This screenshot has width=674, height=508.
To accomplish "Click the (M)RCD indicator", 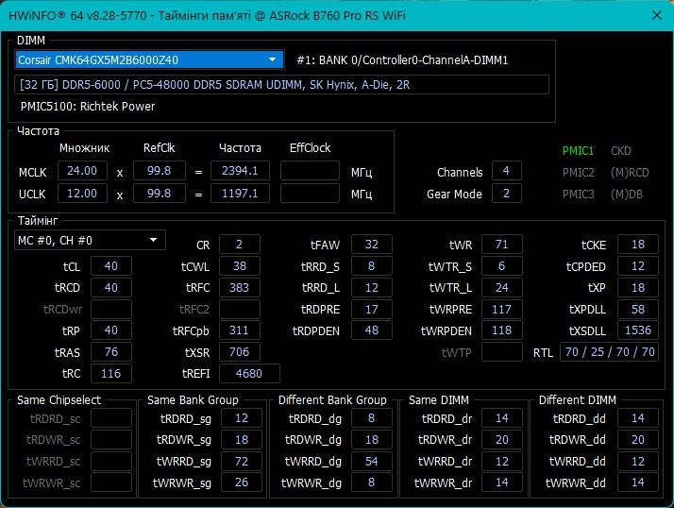I will (x=630, y=173).
